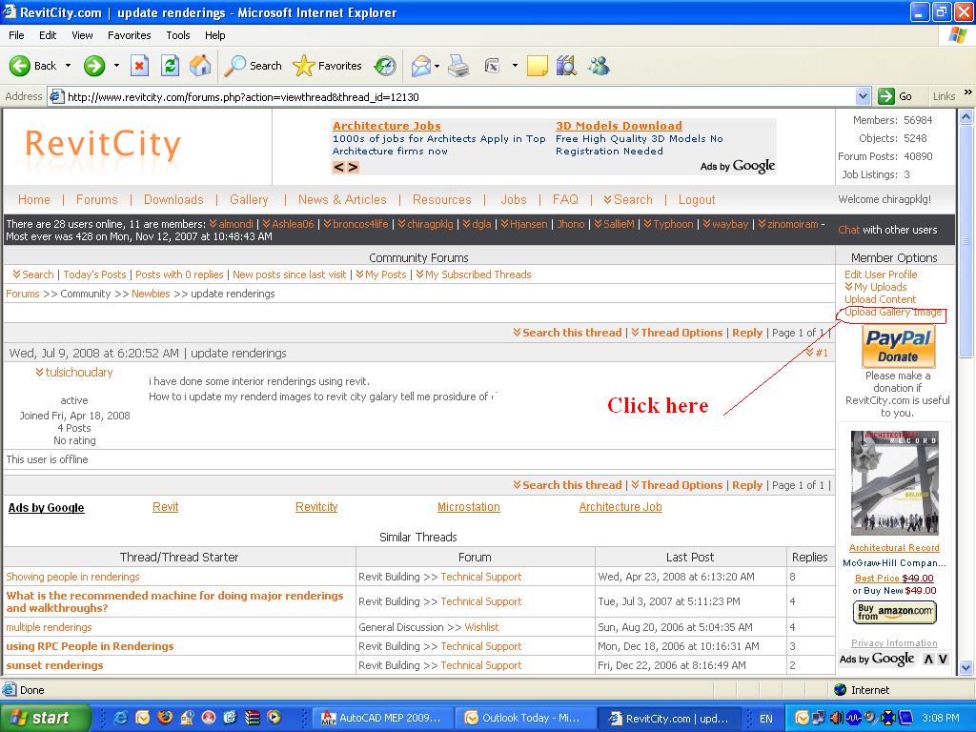The image size is (976, 732).
Task: Refresh the page with the refresh icon
Action: [170, 66]
